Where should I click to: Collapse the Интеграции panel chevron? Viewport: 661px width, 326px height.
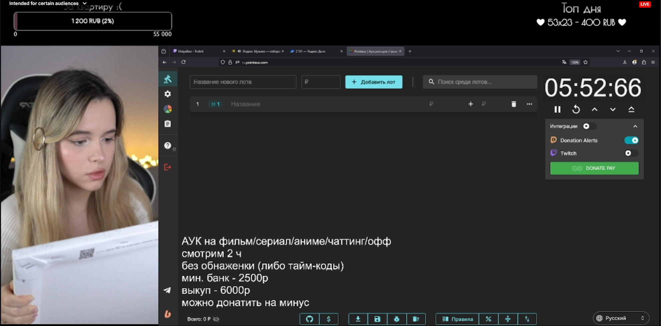(x=635, y=126)
